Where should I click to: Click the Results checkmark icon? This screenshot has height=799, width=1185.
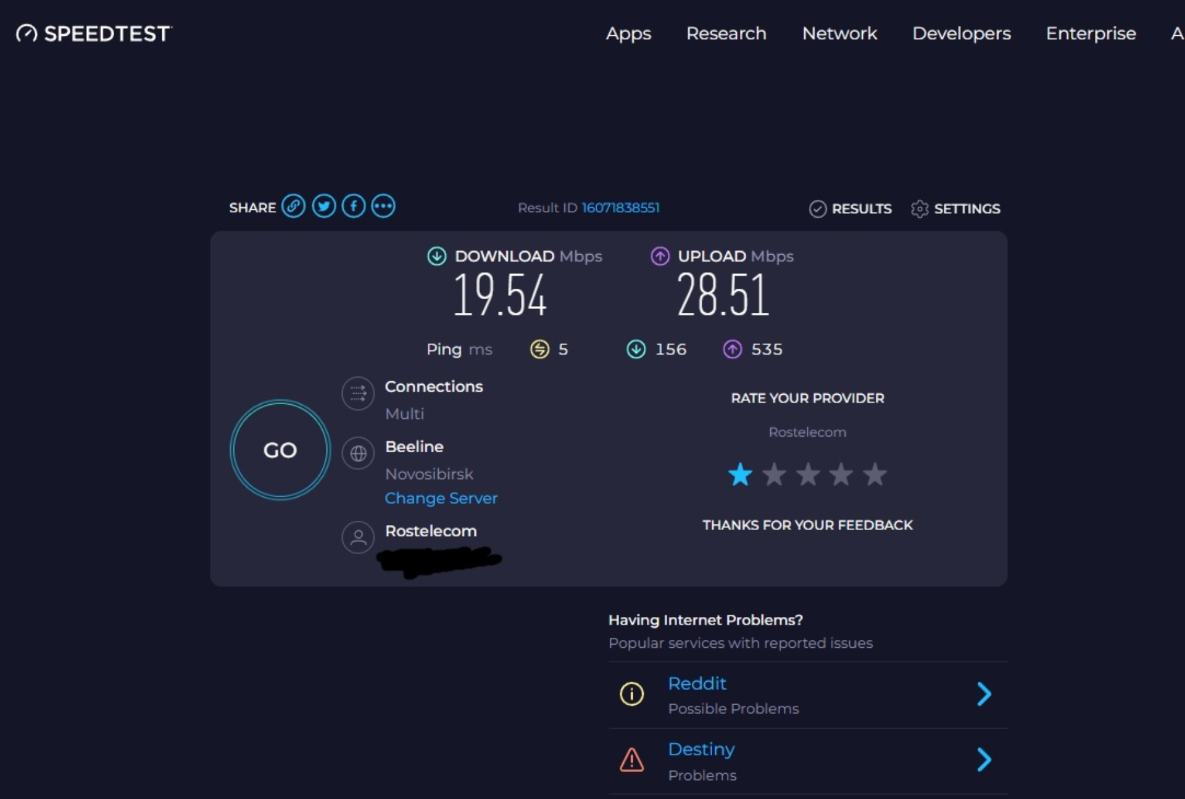[818, 209]
